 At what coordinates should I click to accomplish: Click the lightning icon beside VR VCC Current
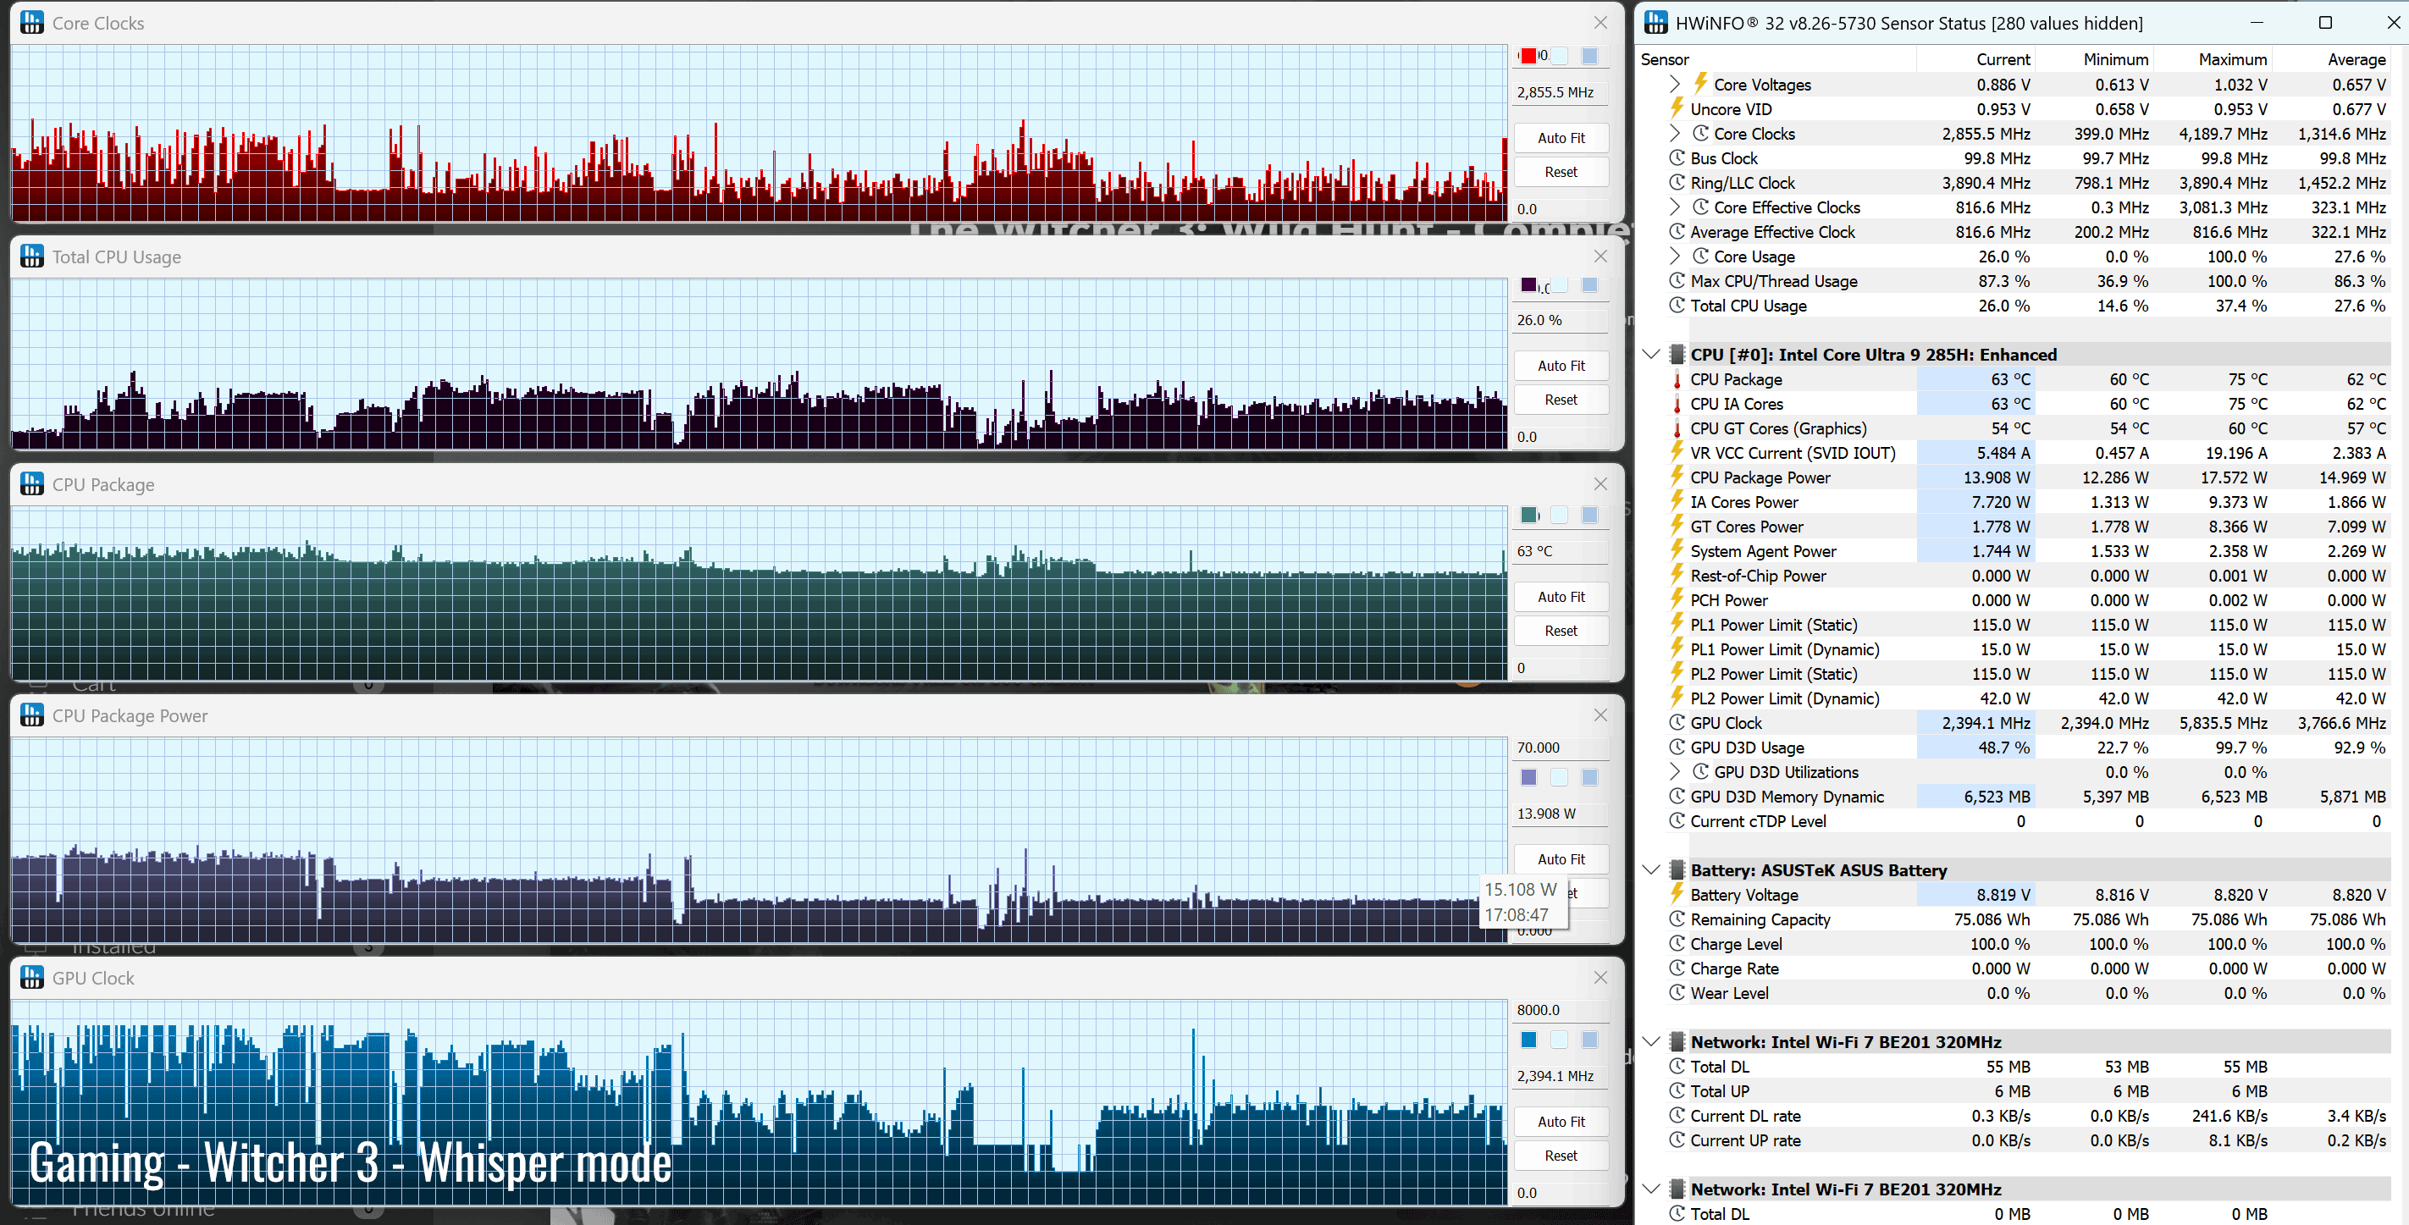1677,453
